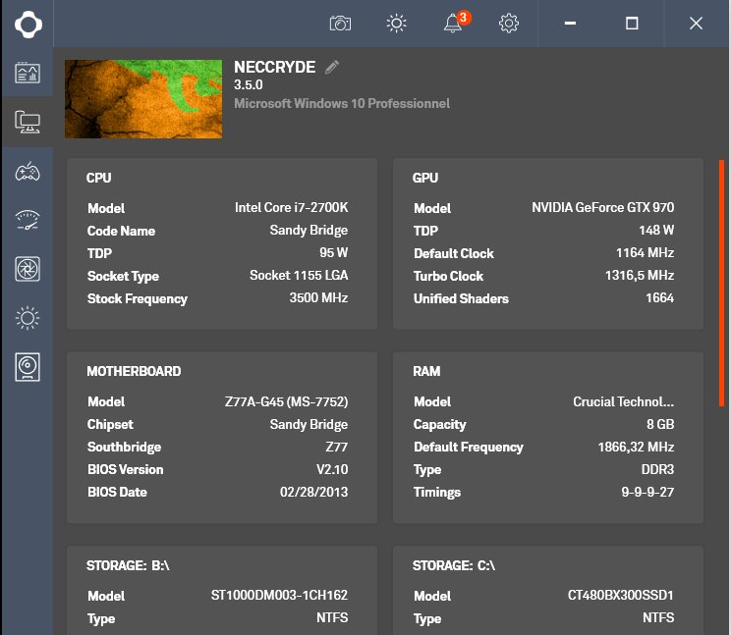
Task: Toggle day/night mode in the top bar
Action: (396, 24)
